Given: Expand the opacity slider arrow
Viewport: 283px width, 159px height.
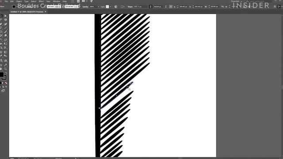Looking at the screenshot, I should click(99, 7).
